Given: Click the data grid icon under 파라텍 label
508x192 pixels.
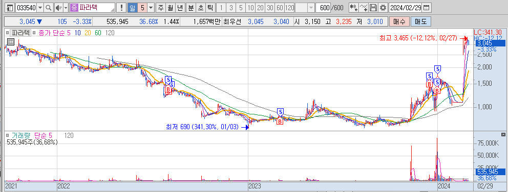Looking at the screenshot, I should click(x=10, y=41).
